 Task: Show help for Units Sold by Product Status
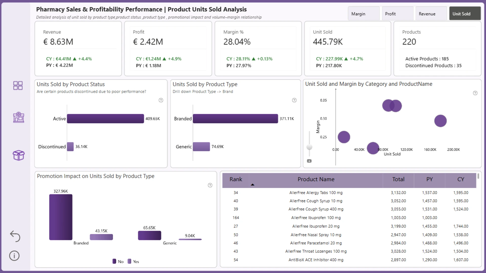(161, 100)
